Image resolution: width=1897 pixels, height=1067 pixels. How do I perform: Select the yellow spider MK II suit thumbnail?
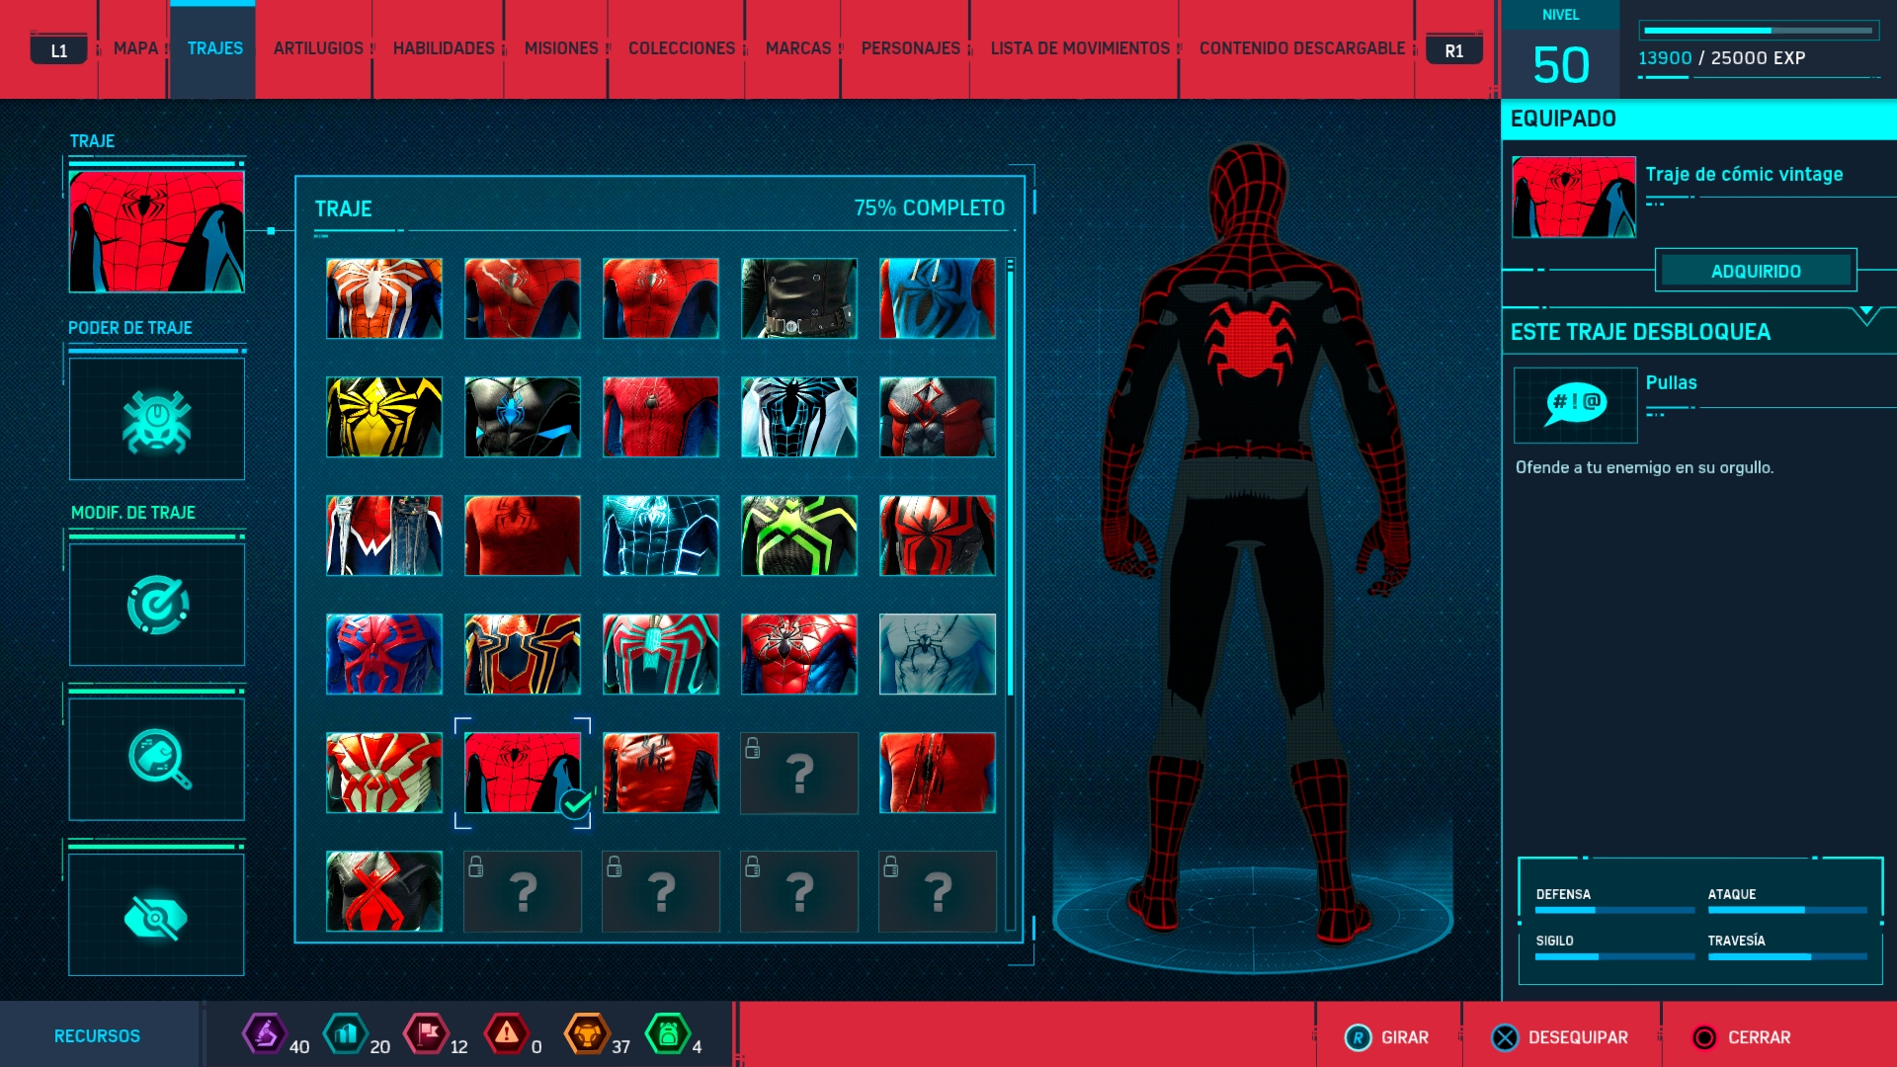384,417
